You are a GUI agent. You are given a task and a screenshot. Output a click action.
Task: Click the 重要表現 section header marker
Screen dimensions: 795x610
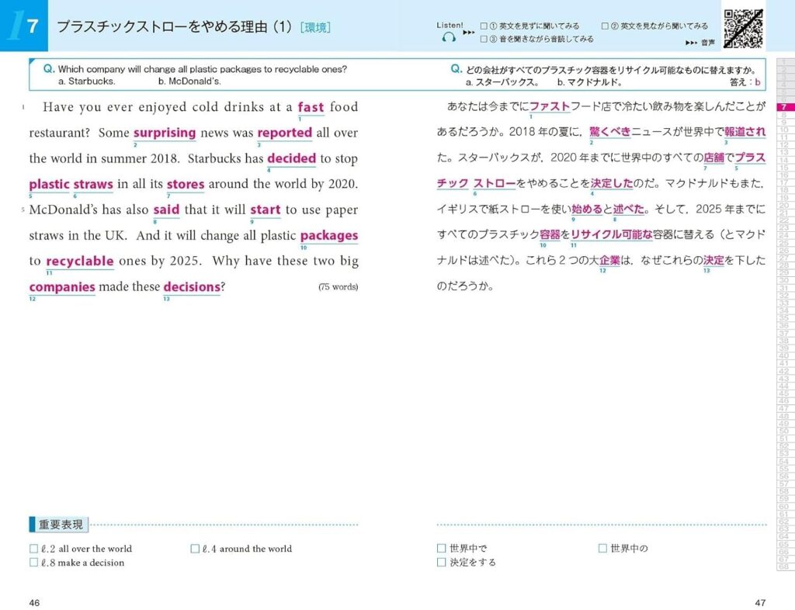tap(59, 525)
